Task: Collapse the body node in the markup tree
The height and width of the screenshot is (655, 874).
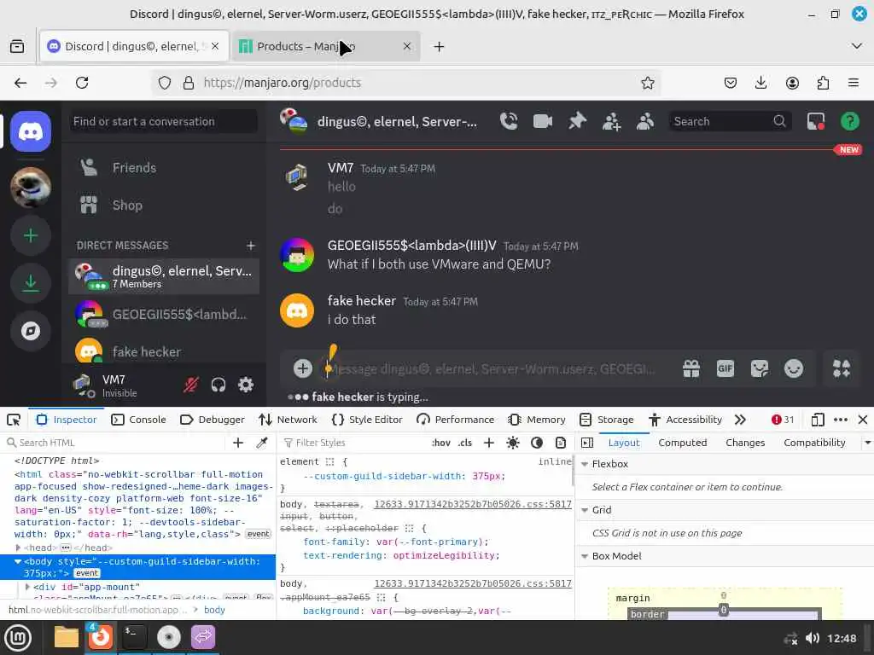Action: coord(18,561)
